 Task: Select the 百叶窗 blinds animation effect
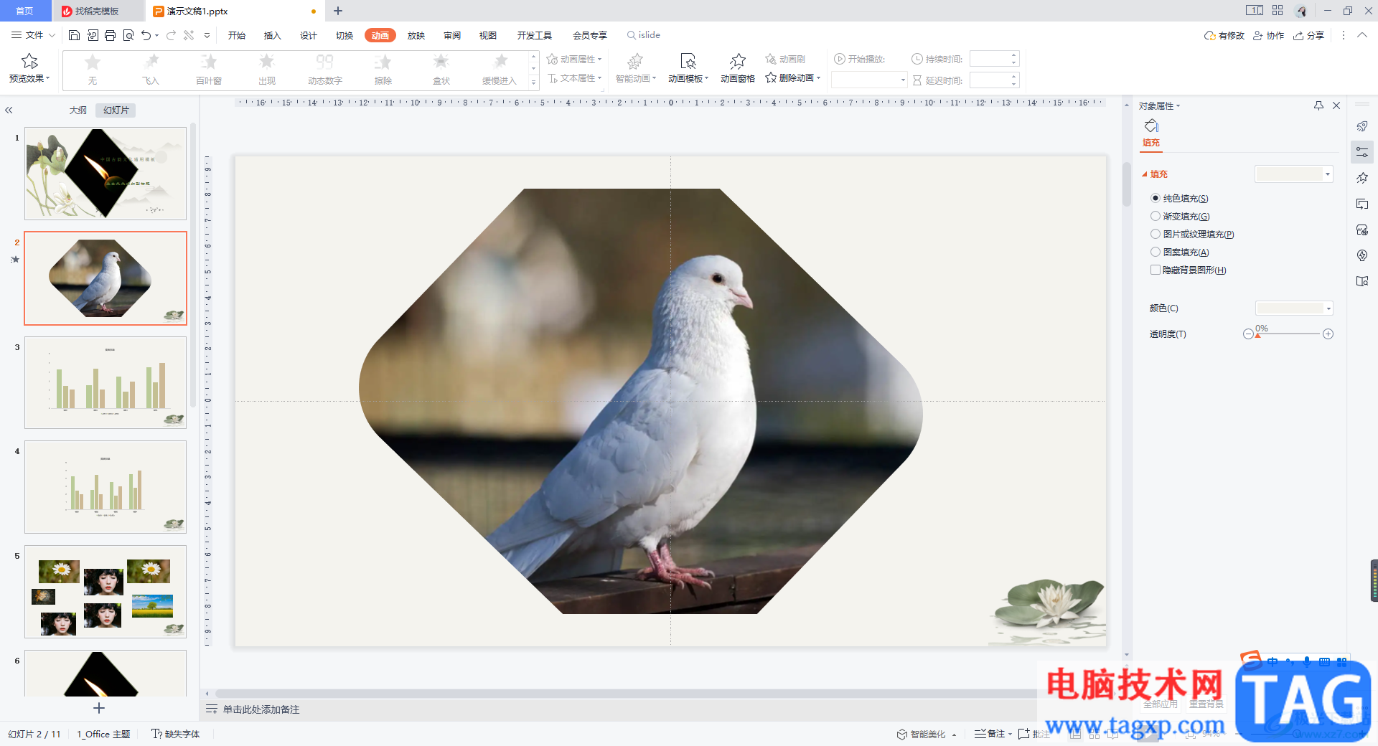(x=209, y=70)
